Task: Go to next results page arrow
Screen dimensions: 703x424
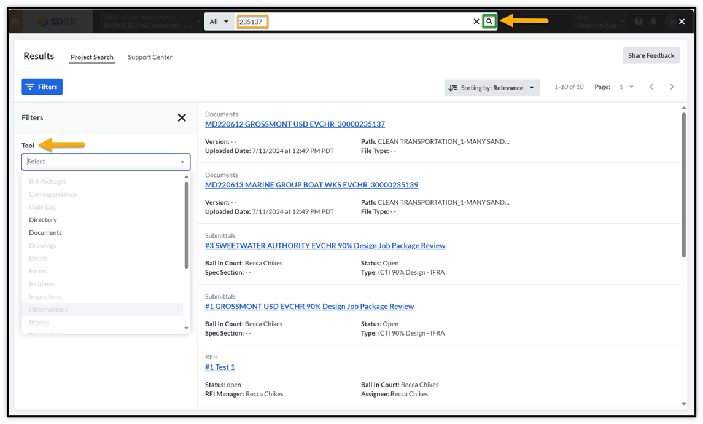Action: coord(672,87)
